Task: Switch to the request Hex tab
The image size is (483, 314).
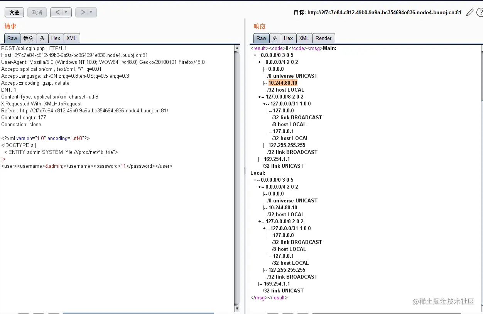Action: coord(56,38)
